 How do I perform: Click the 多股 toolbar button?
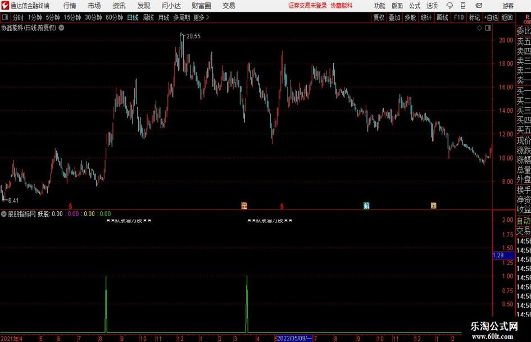pyautogui.click(x=410, y=17)
